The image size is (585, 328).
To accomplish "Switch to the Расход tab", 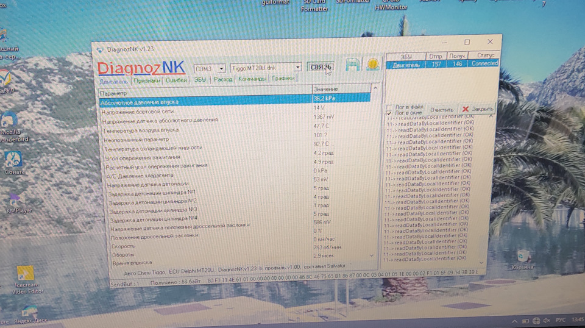I will pyautogui.click(x=223, y=79).
